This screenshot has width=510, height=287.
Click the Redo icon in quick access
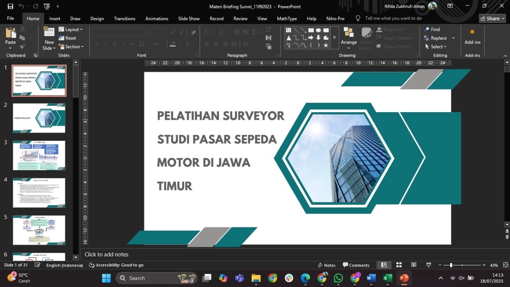point(36,6)
